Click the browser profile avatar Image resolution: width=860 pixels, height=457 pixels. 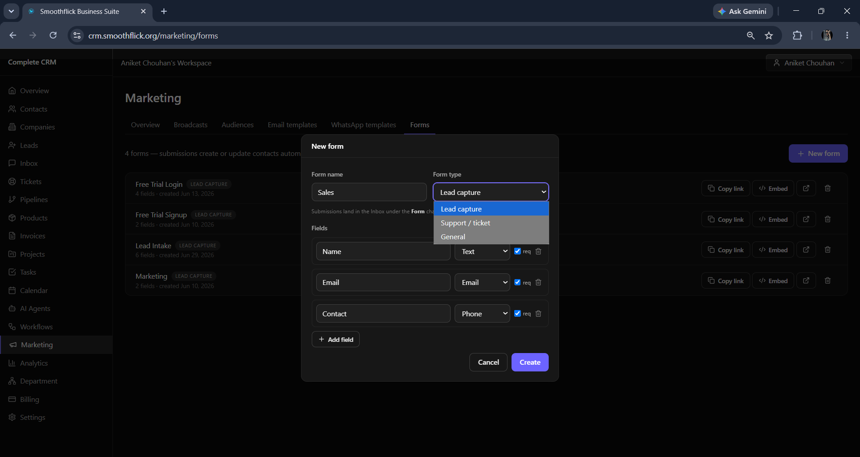coord(827,35)
